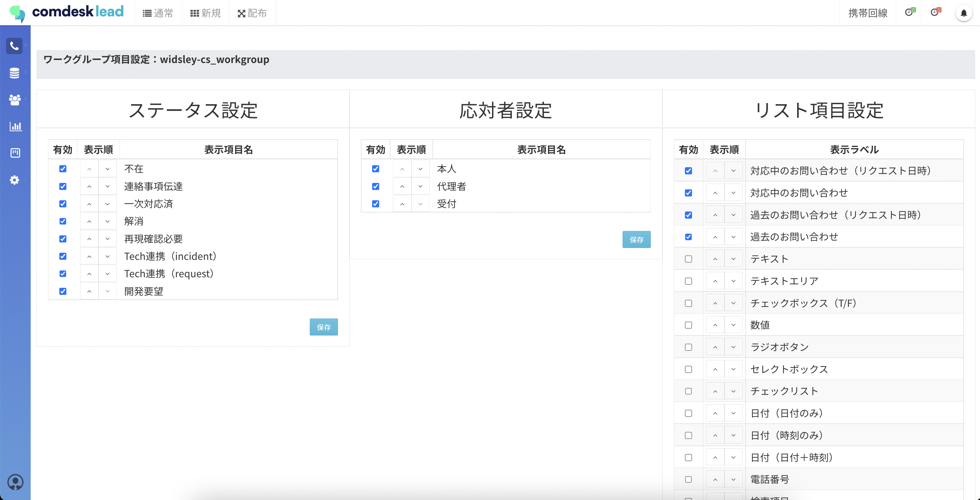980x500 pixels.
Task: Move 解消 status down in order
Action: (x=108, y=221)
